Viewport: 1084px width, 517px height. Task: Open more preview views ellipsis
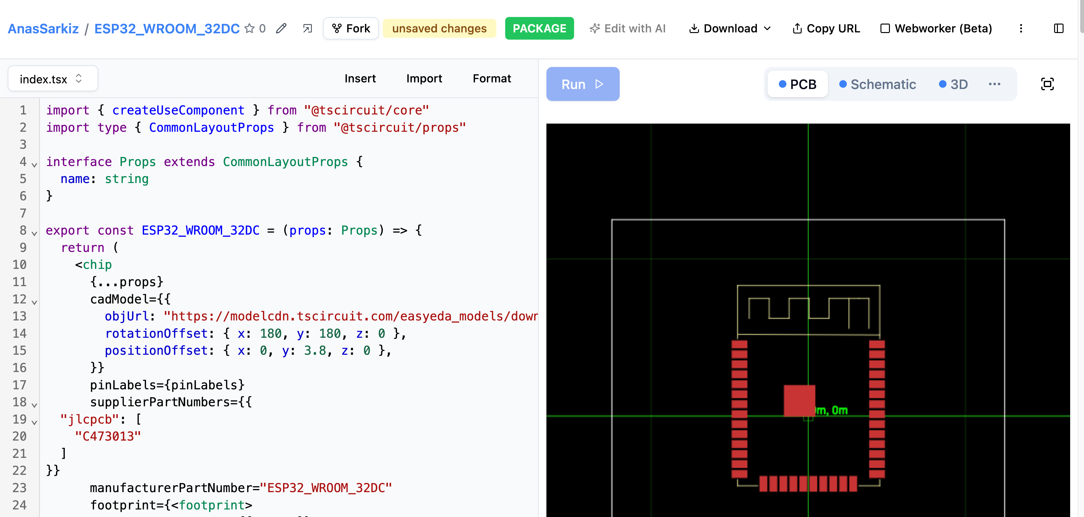[x=994, y=84]
